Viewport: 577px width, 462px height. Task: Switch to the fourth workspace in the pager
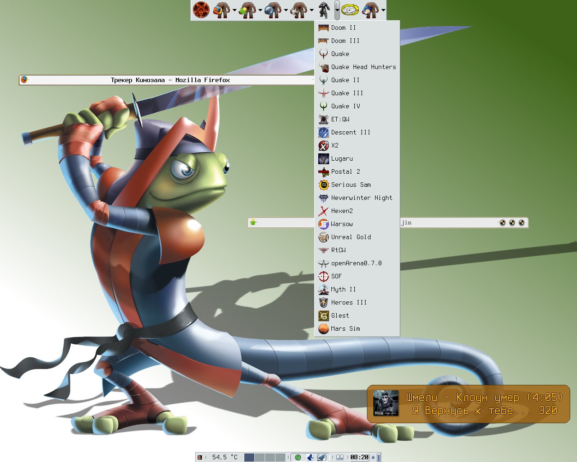tap(281, 457)
